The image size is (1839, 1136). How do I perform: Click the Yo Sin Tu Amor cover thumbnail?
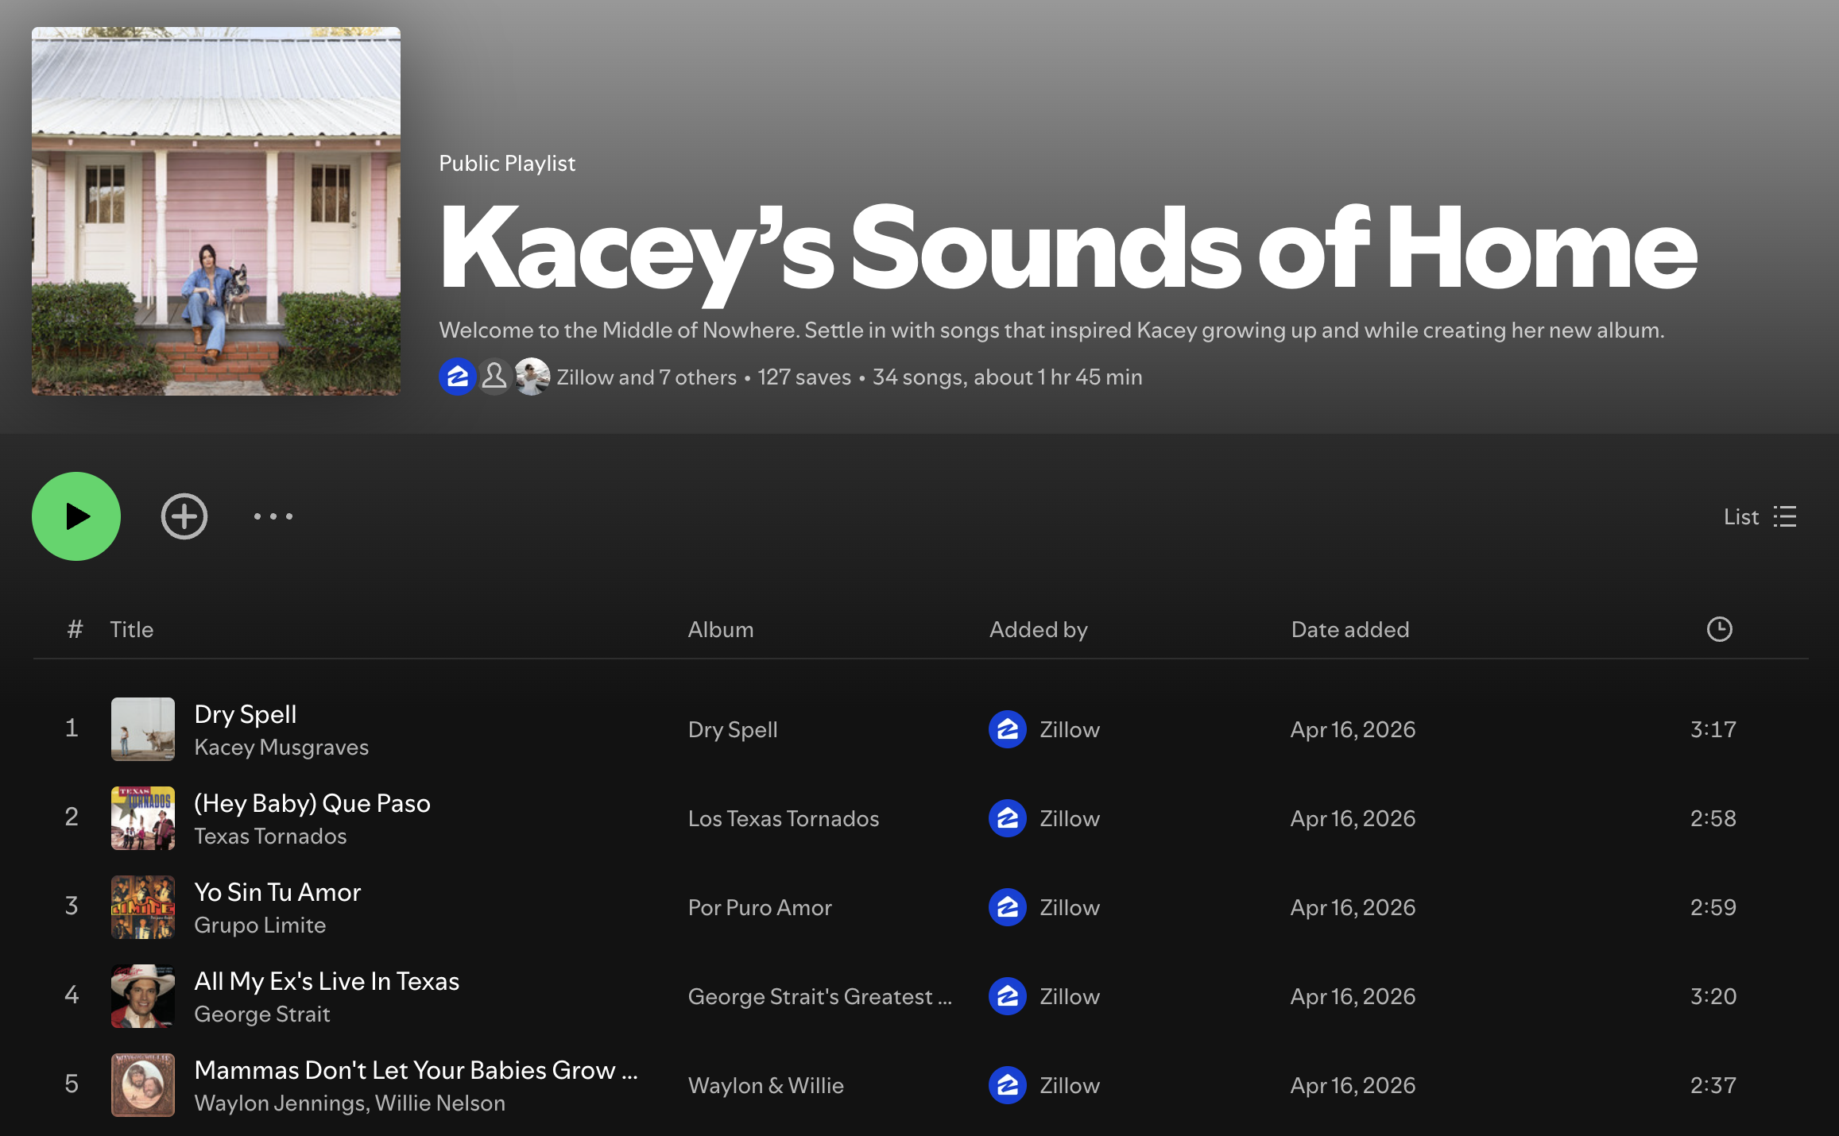tap(143, 907)
